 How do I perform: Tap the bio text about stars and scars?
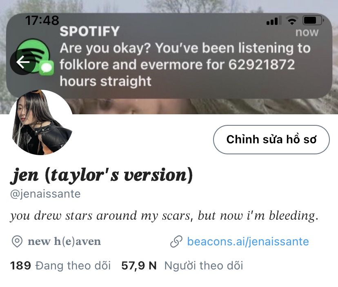coord(164,216)
